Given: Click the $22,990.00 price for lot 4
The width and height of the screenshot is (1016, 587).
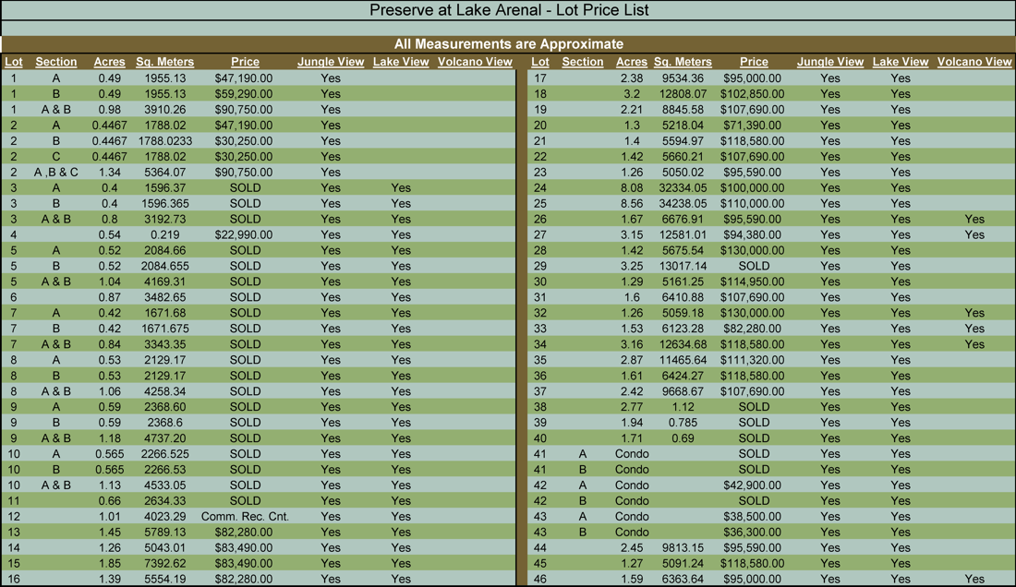Looking at the screenshot, I should (246, 235).
